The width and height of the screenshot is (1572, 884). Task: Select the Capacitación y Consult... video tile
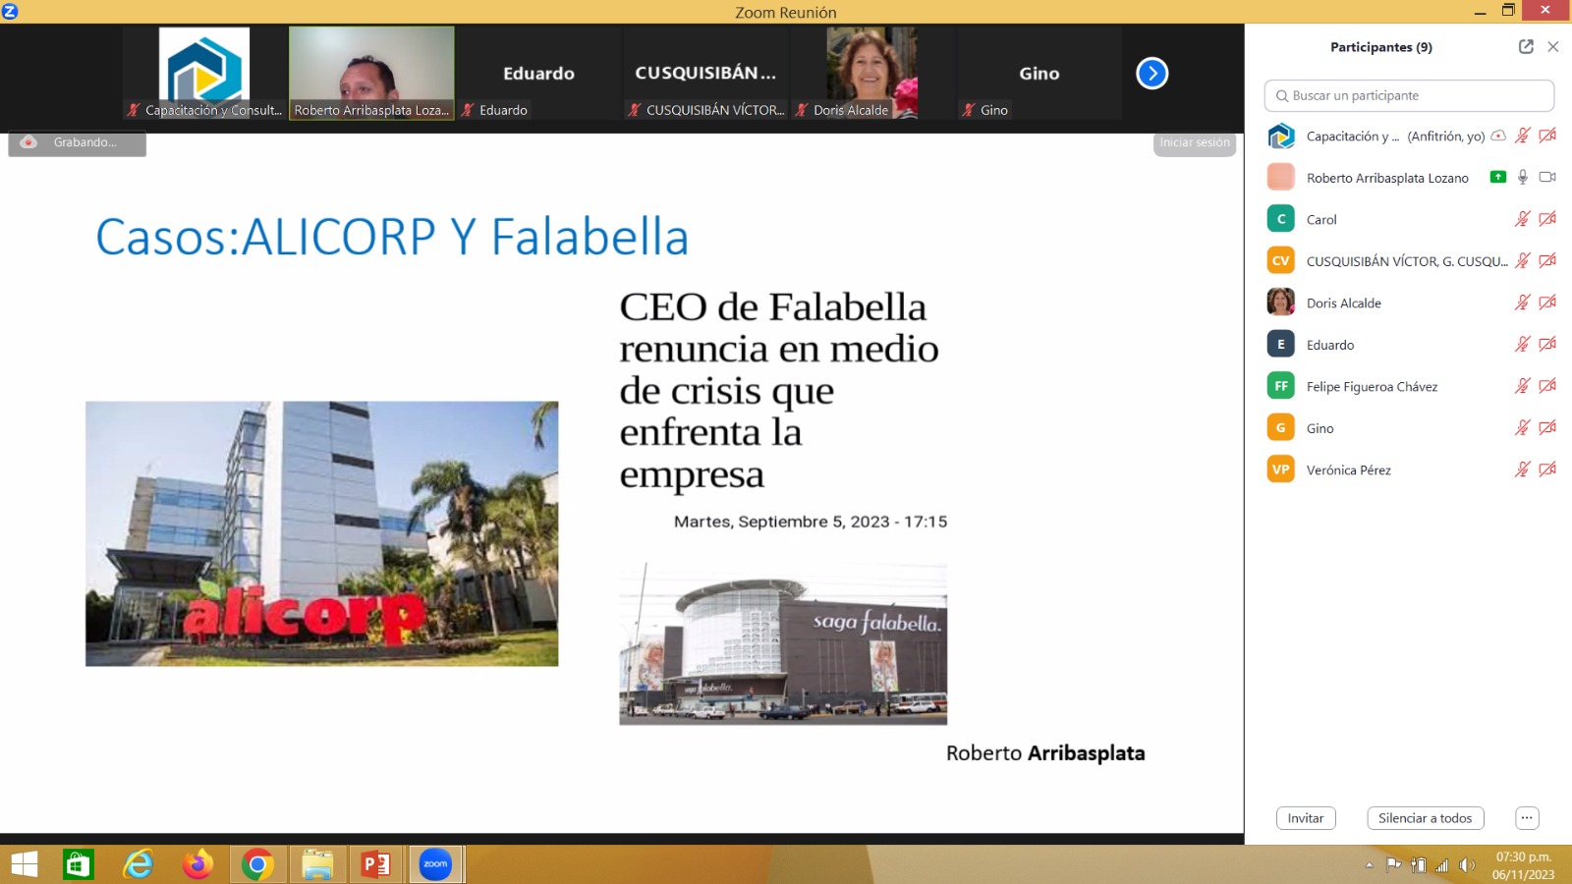click(204, 74)
